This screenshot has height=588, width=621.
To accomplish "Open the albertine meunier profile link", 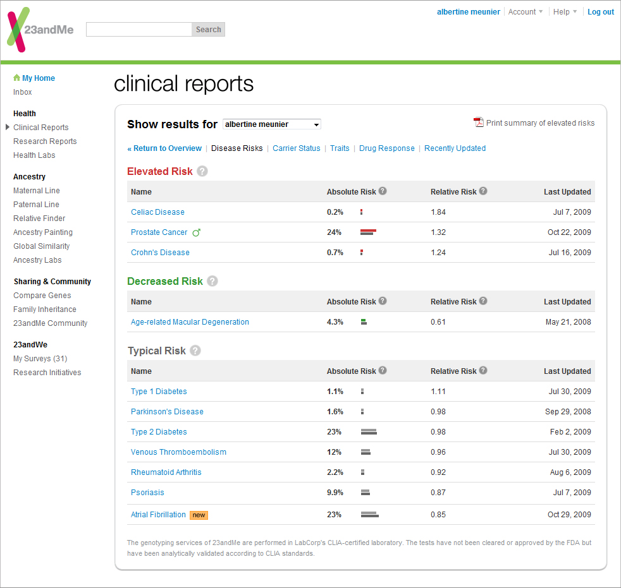I will point(469,12).
